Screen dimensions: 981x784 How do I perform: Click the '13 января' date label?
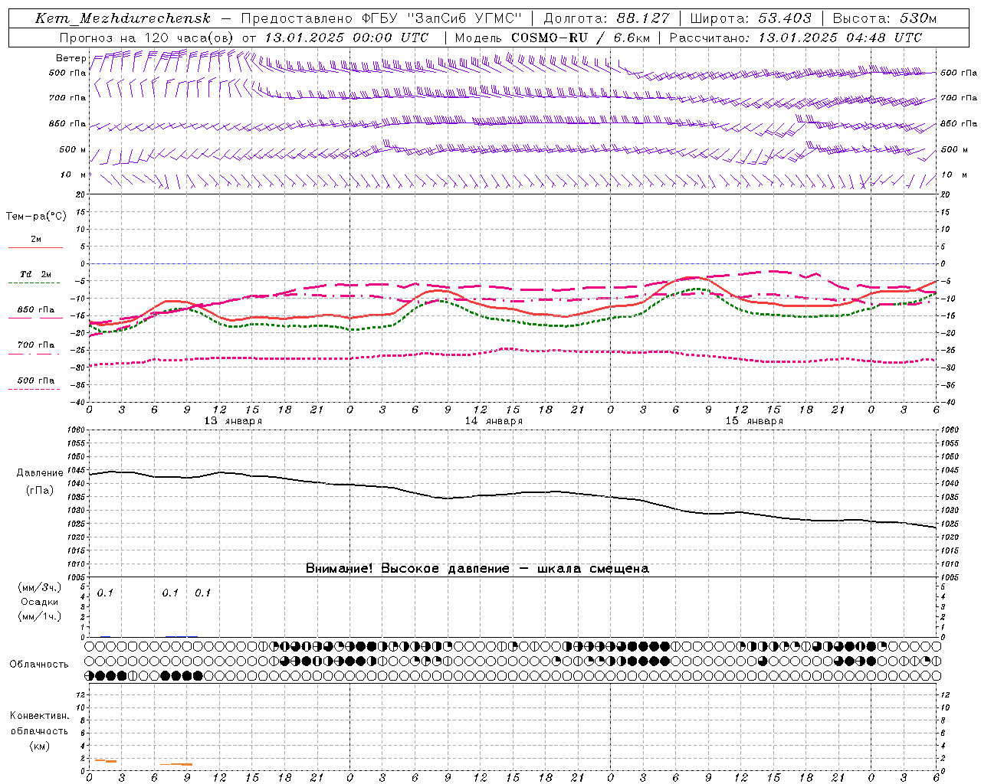point(233,420)
